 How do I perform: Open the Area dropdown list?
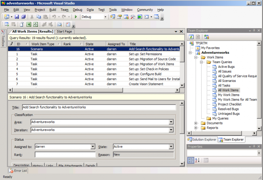click(x=171, y=122)
